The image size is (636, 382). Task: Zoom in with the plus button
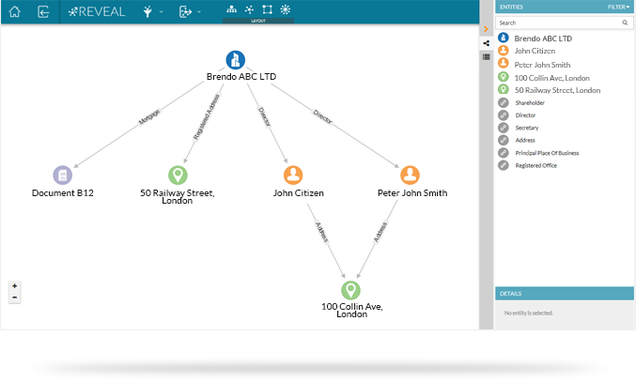(14, 286)
